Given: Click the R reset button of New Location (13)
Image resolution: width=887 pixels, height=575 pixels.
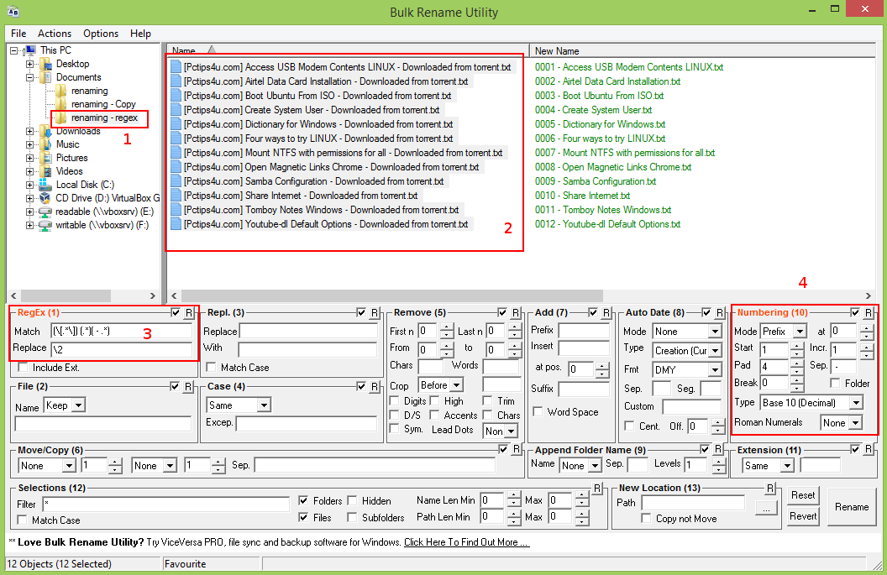Looking at the screenshot, I should (x=769, y=488).
